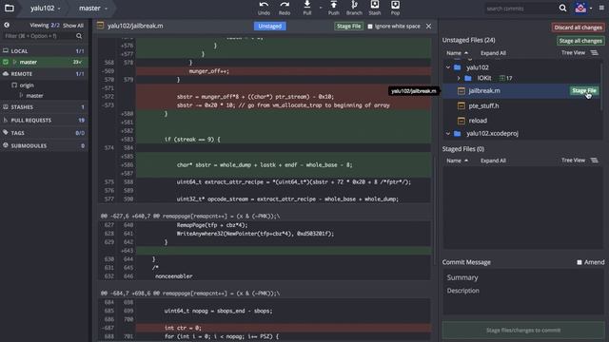The height and width of the screenshot is (342, 609).
Task: Open the yalu102 repository dropdown
Action: (46, 9)
